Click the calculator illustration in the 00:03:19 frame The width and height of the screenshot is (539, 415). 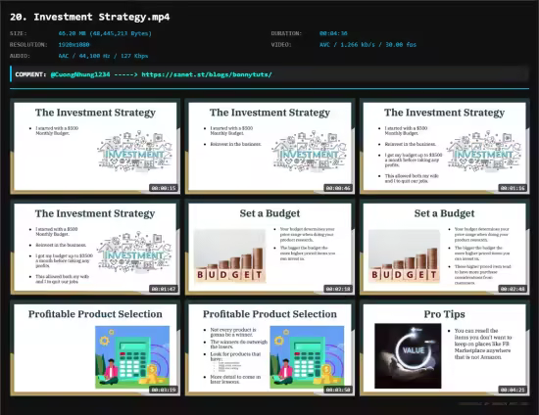(132, 357)
